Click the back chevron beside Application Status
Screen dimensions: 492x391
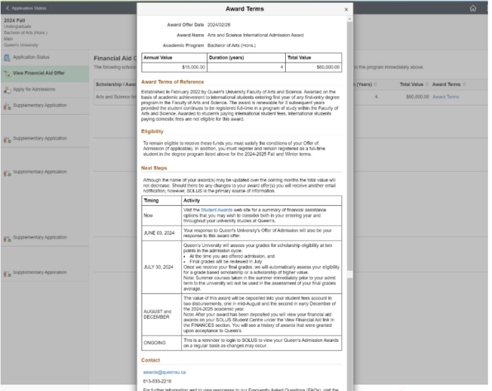coord(8,8)
